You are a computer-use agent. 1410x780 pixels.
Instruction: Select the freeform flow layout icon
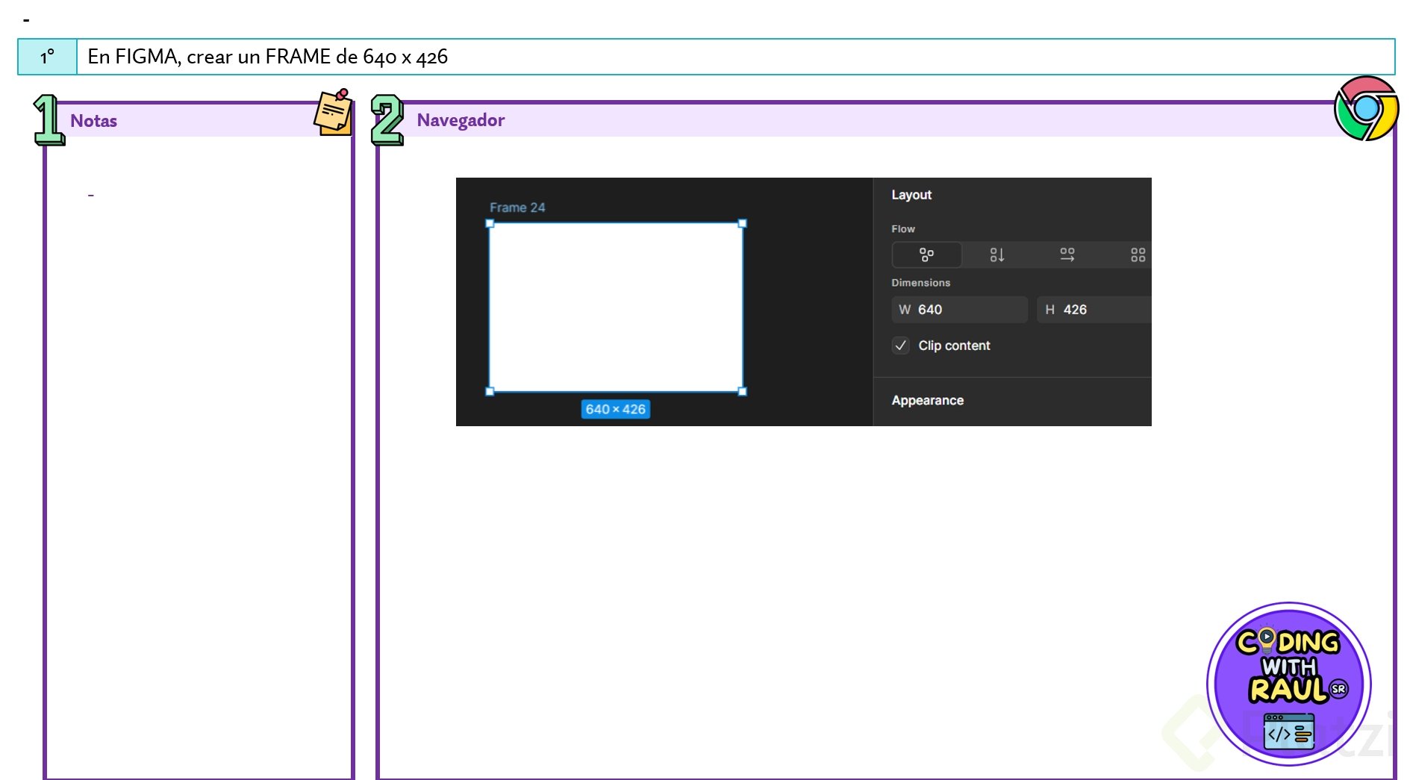(926, 255)
